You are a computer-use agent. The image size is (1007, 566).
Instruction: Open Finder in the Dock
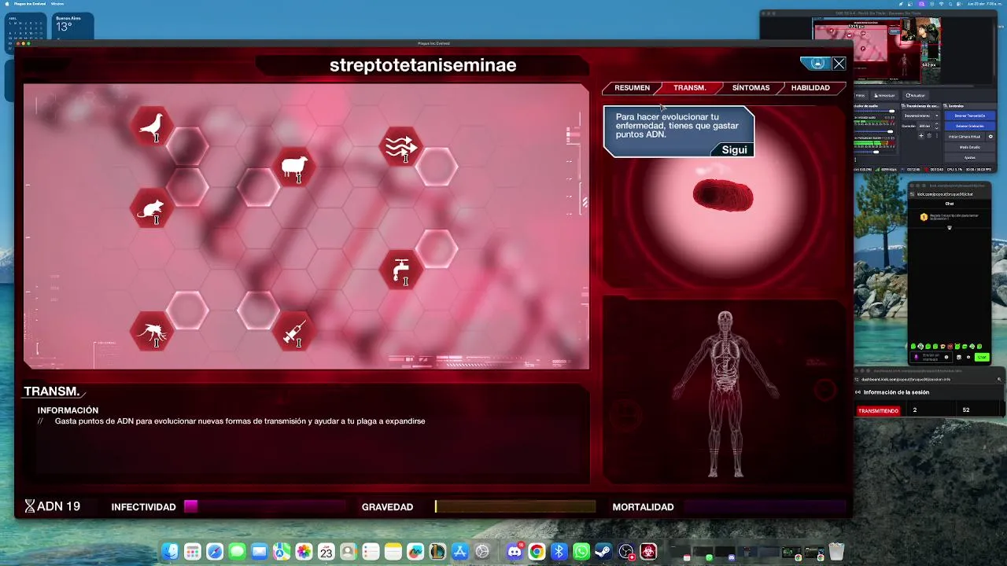coord(169,552)
